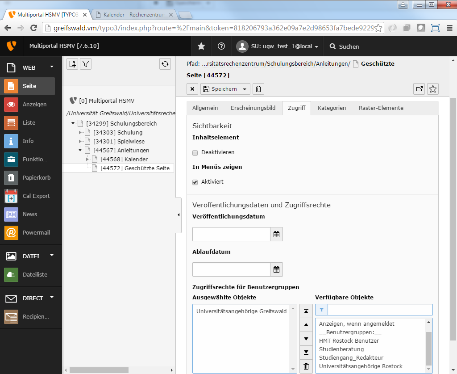Open the help question mark menu
The width and height of the screenshot is (457, 374).
221,46
